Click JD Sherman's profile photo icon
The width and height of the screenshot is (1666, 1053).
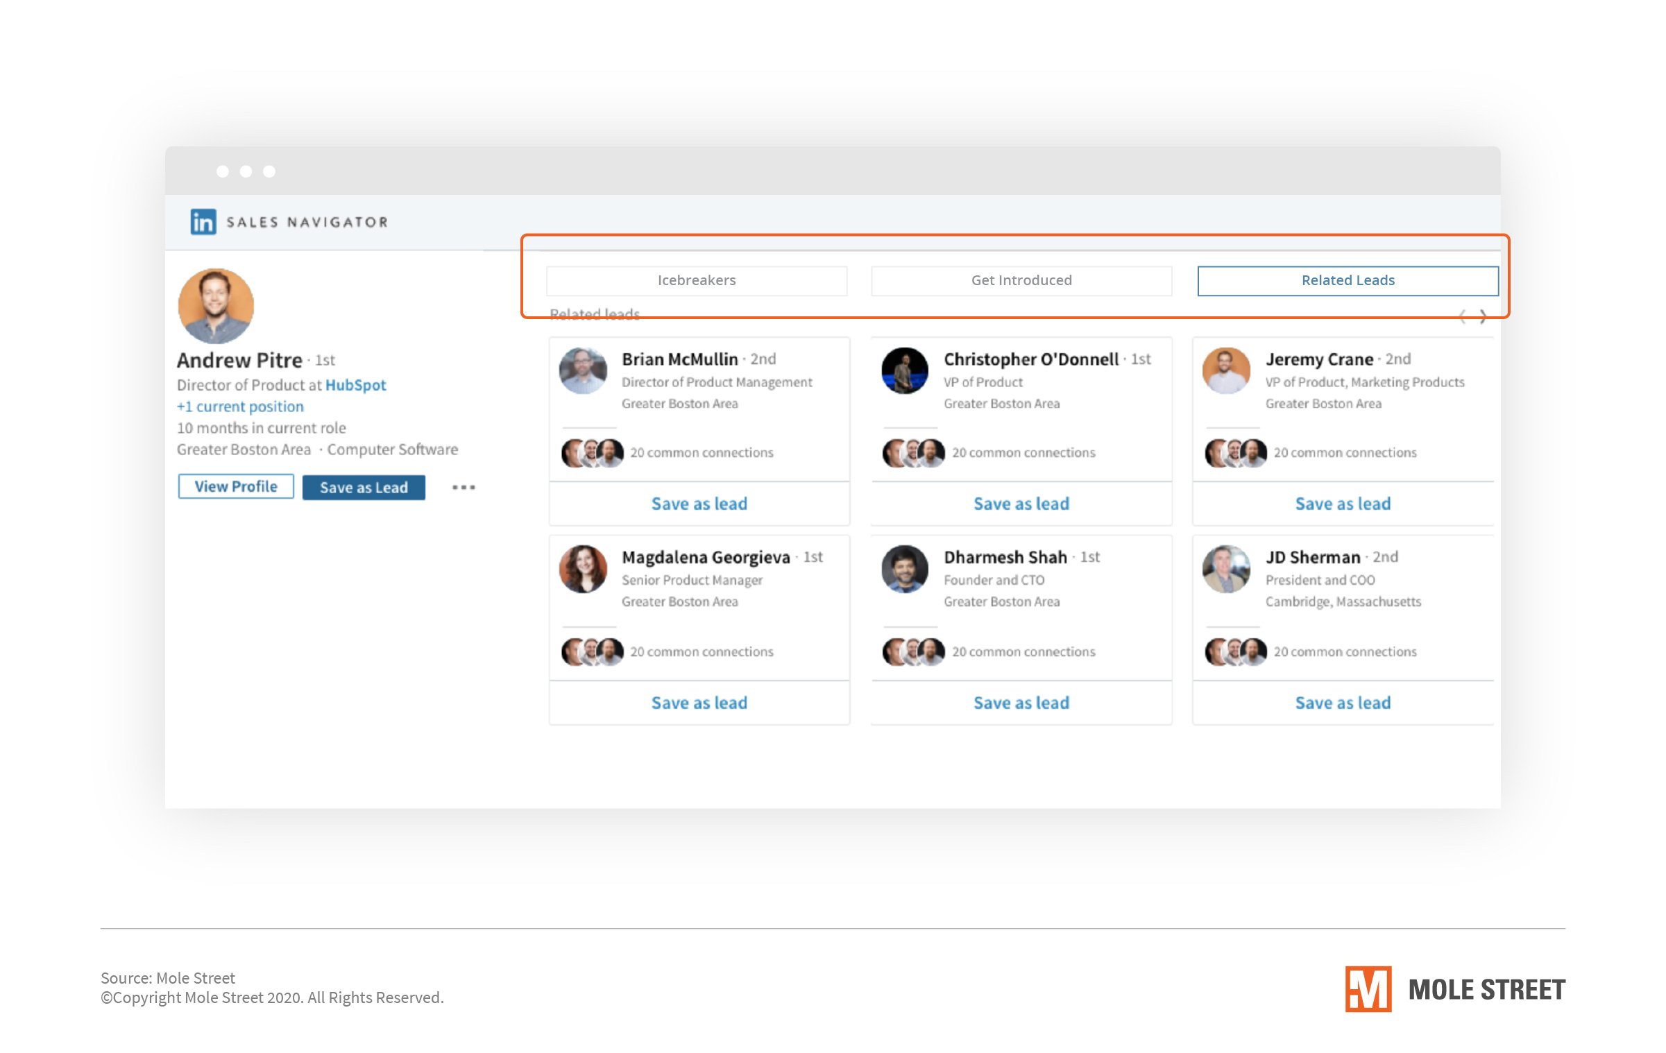tap(1228, 569)
